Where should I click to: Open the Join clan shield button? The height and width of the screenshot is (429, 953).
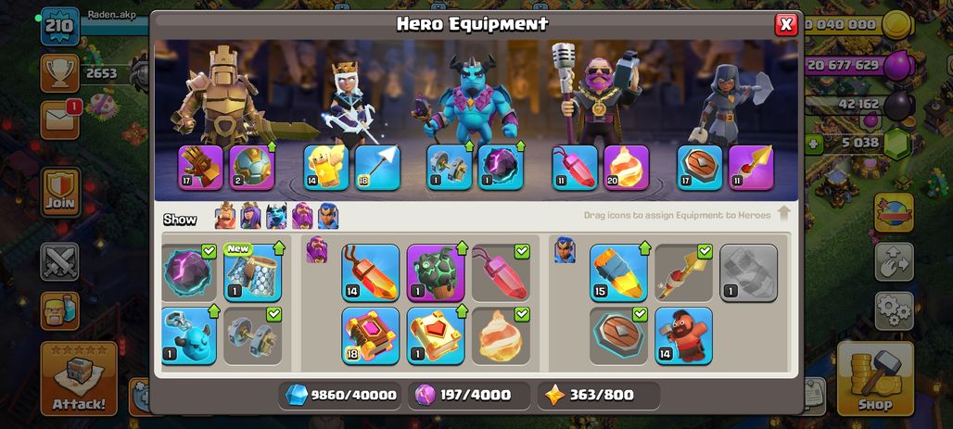pyautogui.click(x=60, y=192)
